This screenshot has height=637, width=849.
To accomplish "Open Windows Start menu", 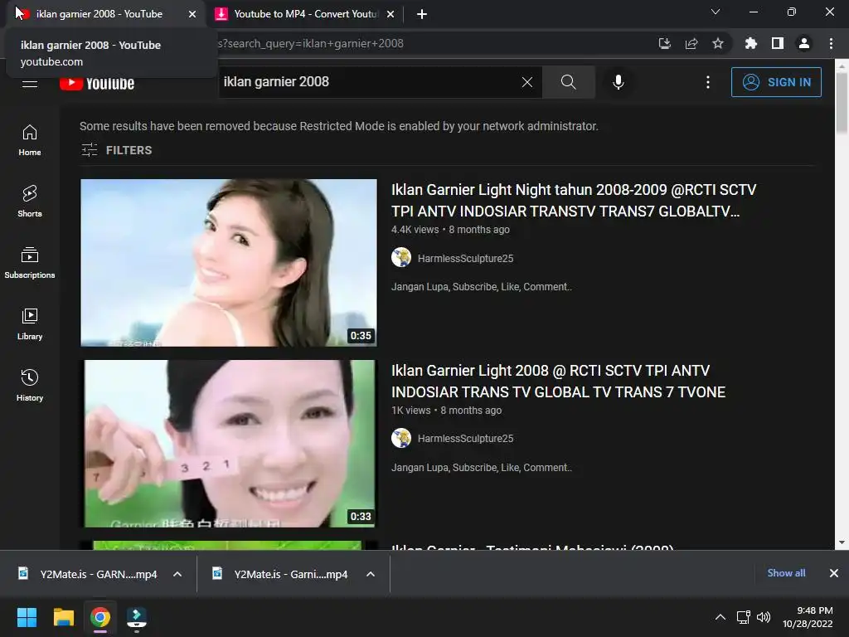I will coord(27,617).
